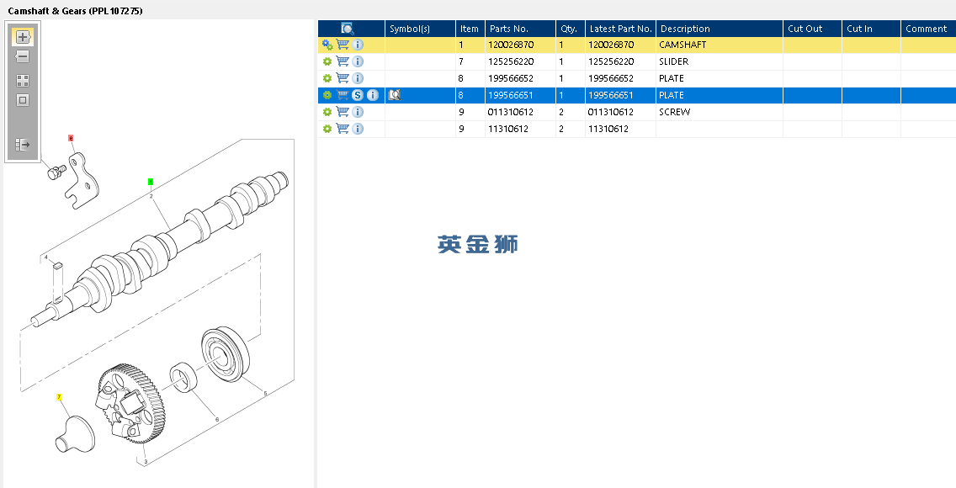Click greyed cart icon on PLATE 199566651 row
The width and height of the screenshot is (956, 488).
click(343, 95)
